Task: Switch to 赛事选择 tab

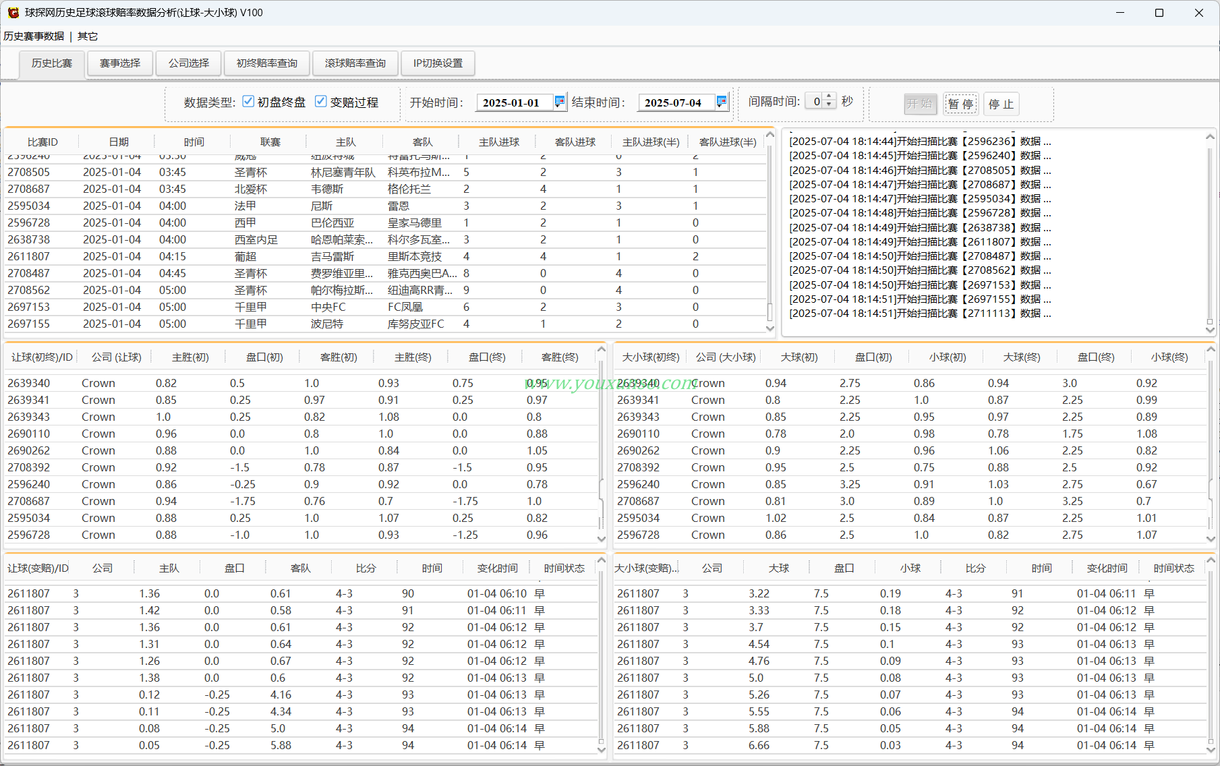Action: point(120,63)
